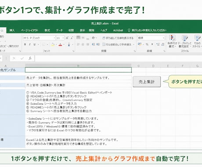Click the top align icon
The height and width of the screenshot is (167, 202).
point(78,38)
